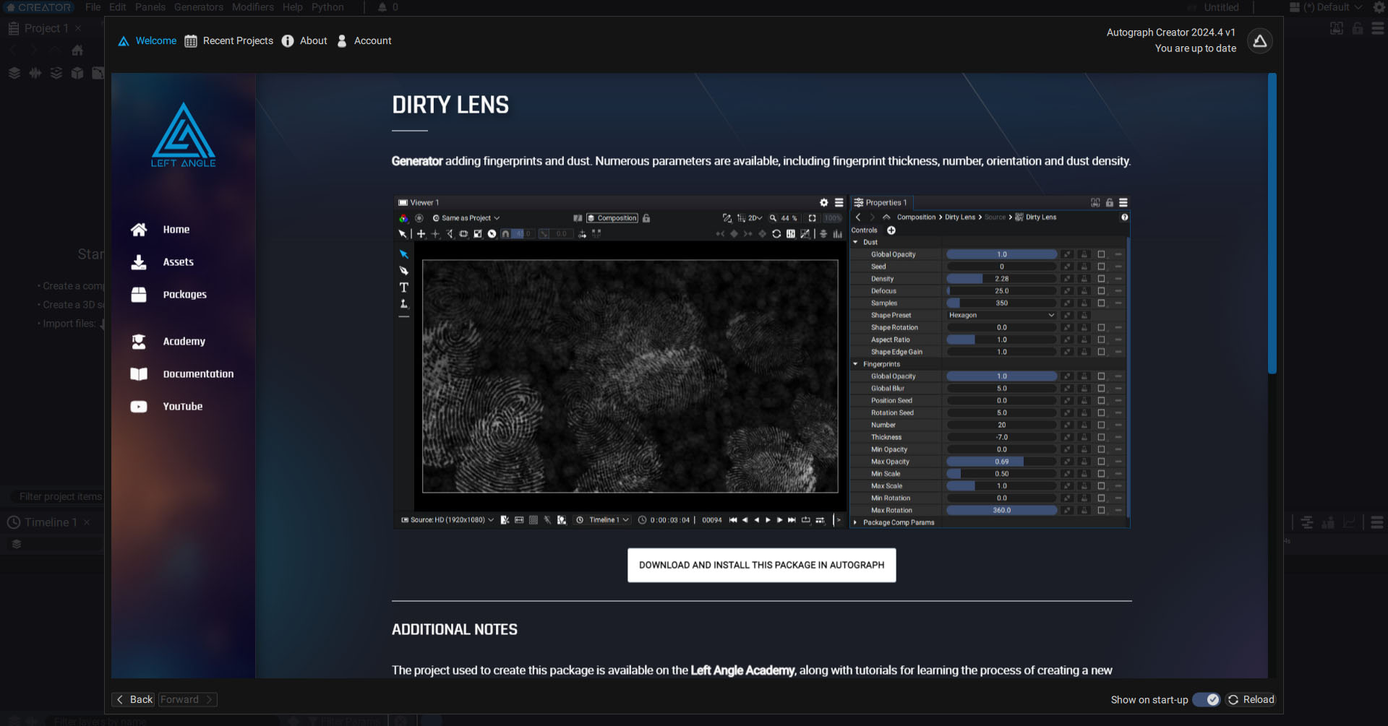Open the About tab
Screen dimensions: 1388x726
[x=304, y=41]
